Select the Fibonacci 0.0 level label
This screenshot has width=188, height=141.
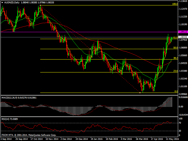pyautogui.click(x=176, y=91)
